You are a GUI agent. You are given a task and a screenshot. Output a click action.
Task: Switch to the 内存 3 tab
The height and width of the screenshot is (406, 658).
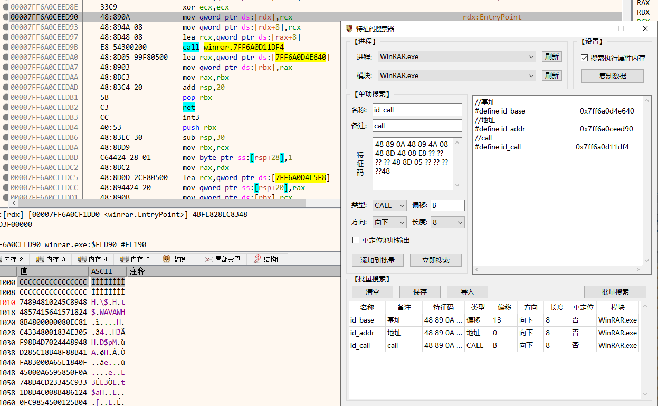click(50, 259)
